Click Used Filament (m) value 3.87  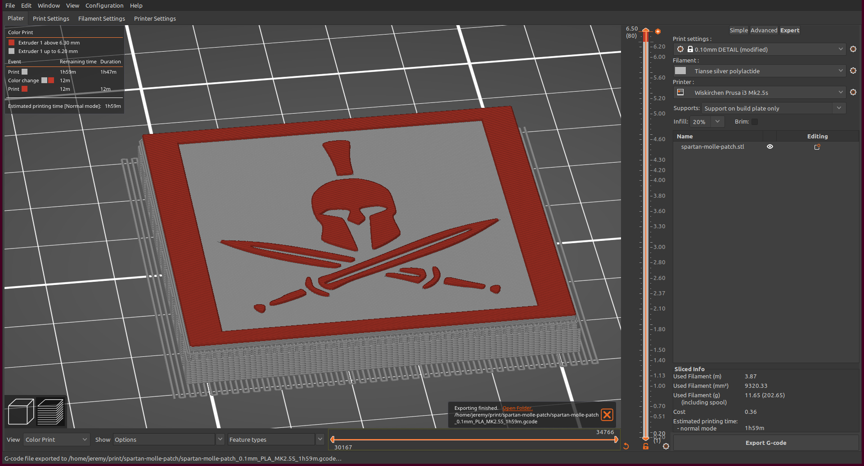coord(751,377)
